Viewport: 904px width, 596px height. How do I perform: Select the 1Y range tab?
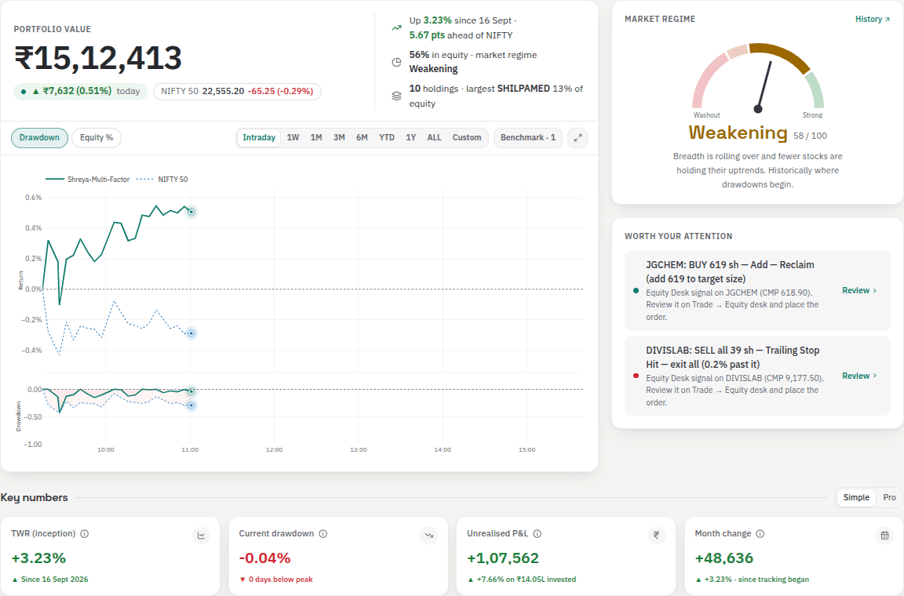click(410, 138)
